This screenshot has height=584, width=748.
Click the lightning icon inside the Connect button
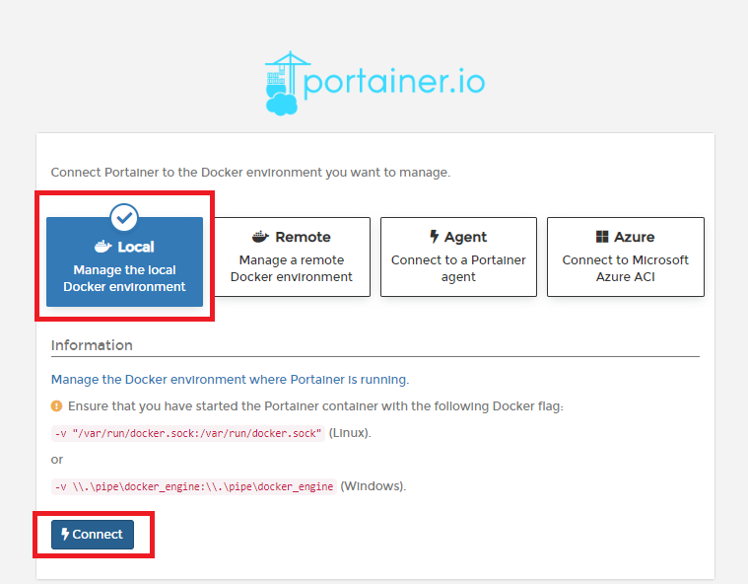pos(65,535)
